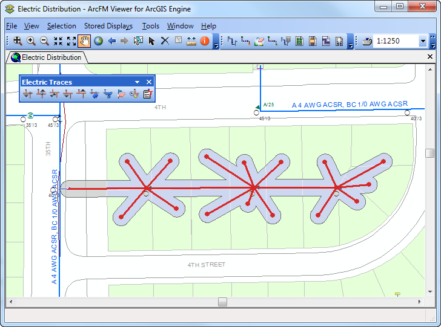Click the Fixed Zoom In arrows icon
The image size is (441, 327).
point(58,41)
